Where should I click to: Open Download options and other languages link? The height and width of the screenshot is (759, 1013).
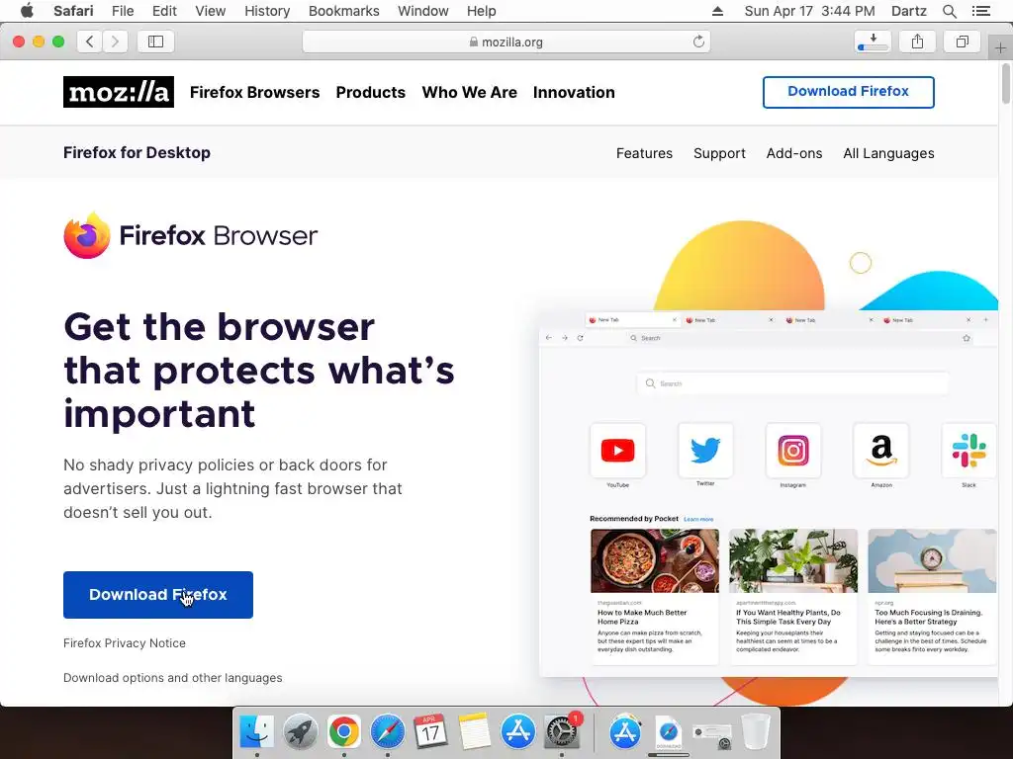(x=172, y=678)
